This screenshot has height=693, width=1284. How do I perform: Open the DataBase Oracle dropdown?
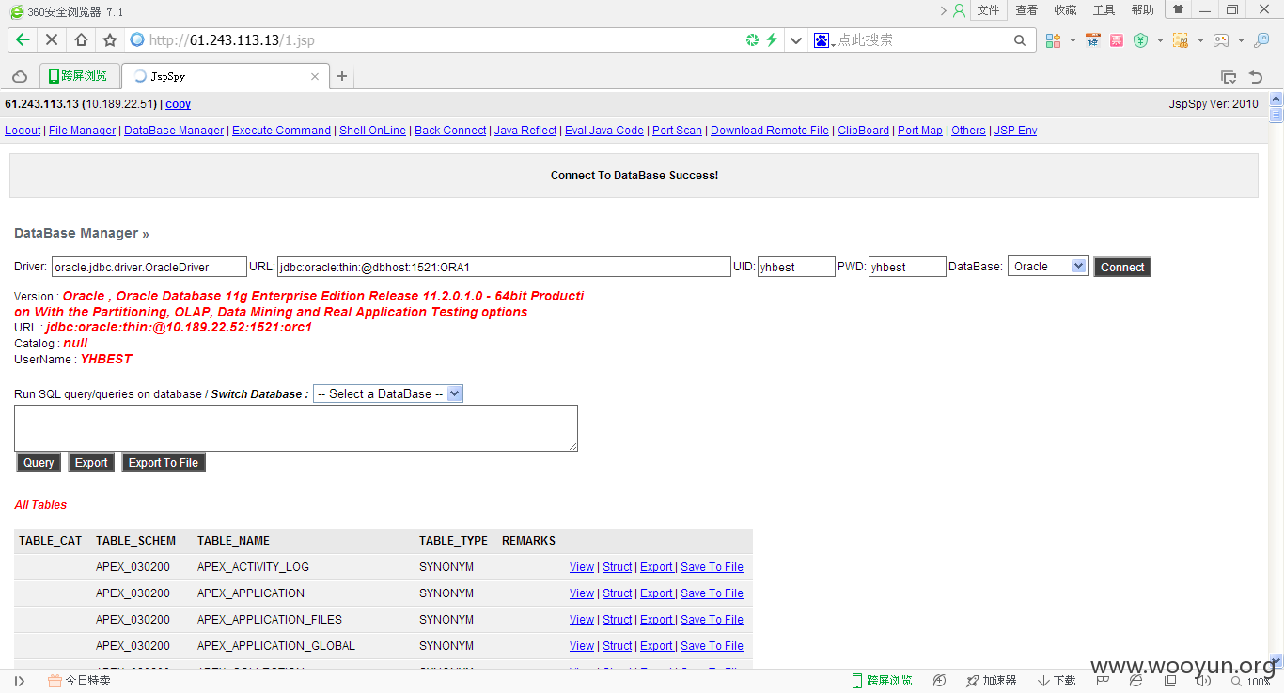1048,267
